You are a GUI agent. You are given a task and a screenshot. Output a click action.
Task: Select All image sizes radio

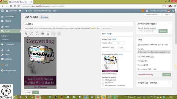[x=103, y=80]
